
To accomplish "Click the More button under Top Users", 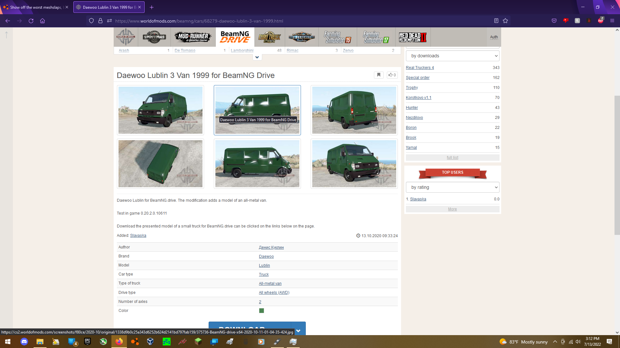I will [452, 209].
